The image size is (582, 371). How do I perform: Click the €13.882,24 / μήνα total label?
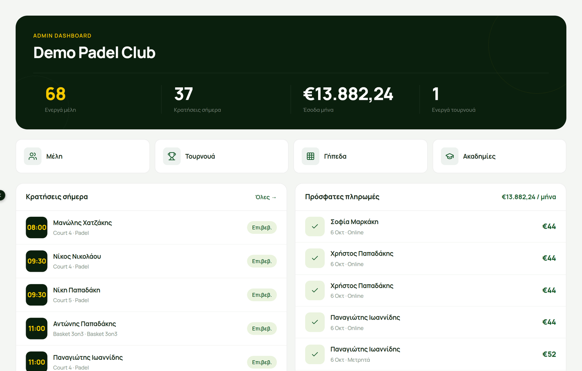[x=529, y=197]
